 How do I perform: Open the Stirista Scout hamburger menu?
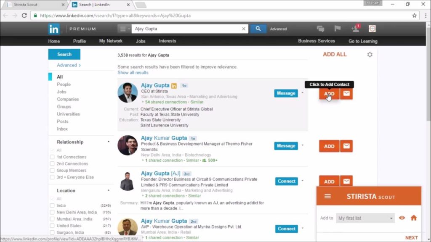click(x=327, y=197)
